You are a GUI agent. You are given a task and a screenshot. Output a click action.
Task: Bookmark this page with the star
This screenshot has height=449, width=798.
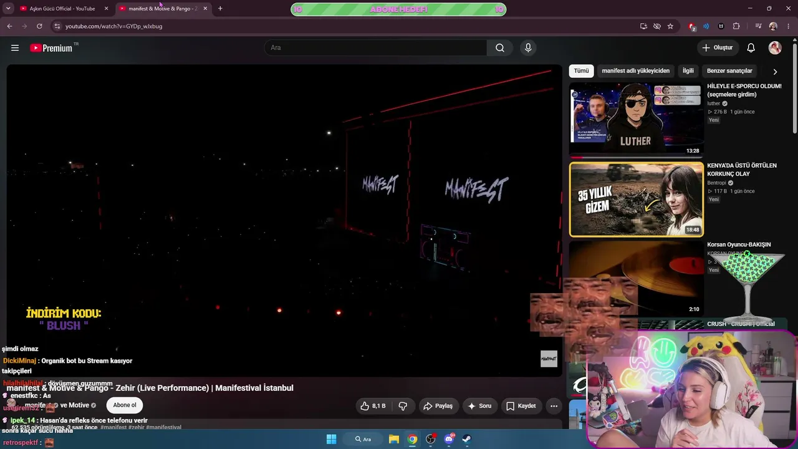point(670,26)
